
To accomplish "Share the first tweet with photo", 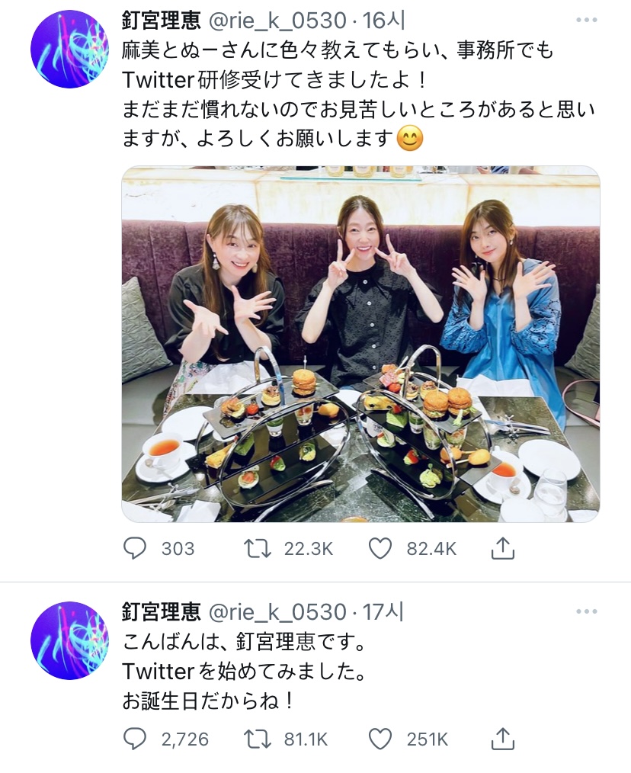I will [x=502, y=547].
